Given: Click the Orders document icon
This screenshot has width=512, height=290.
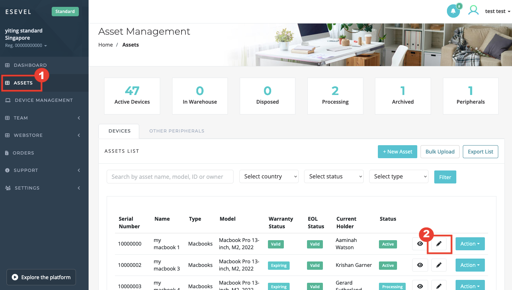Looking at the screenshot, I should [x=7, y=153].
